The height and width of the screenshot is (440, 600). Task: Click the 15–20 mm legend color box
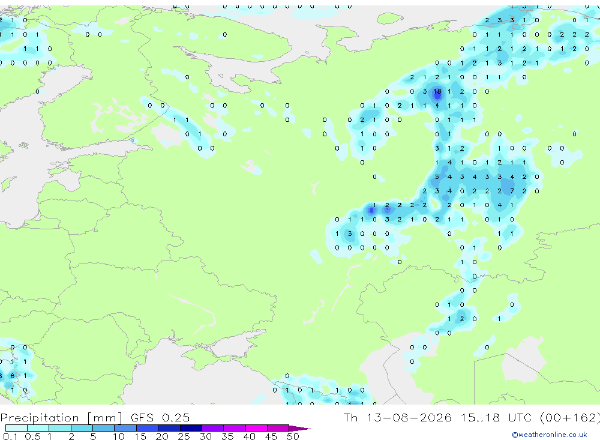148,428
